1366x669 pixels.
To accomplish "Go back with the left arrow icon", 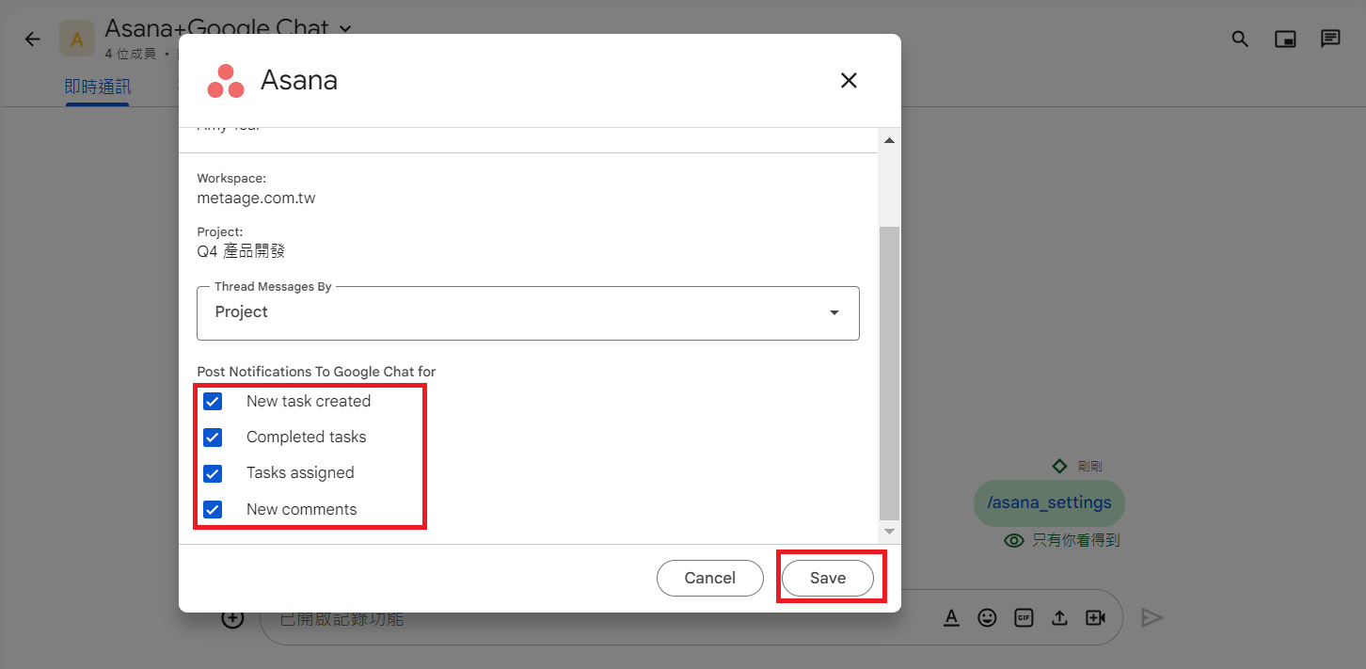I will 33,40.
